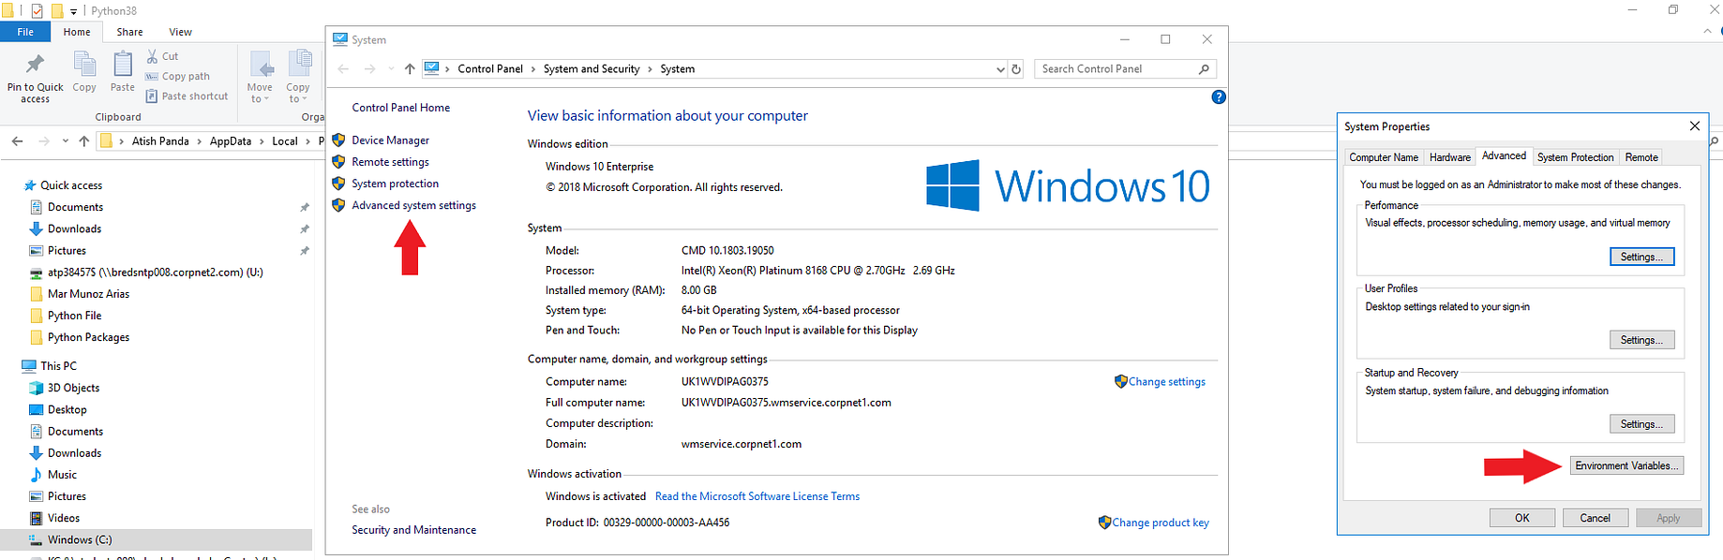Click Settings button under Startup and Recovery
This screenshot has height=560, width=1723.
[1641, 424]
